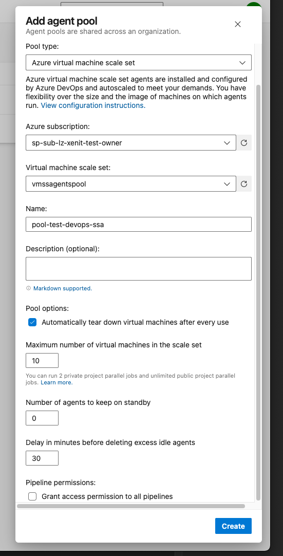This screenshot has width=283, height=556.
Task: Enable Grant access permission to all pipelines
Action: 32,496
